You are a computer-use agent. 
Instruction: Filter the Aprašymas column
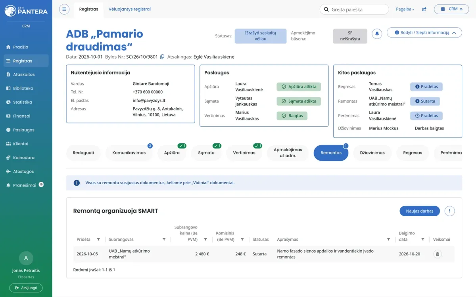tap(389, 239)
